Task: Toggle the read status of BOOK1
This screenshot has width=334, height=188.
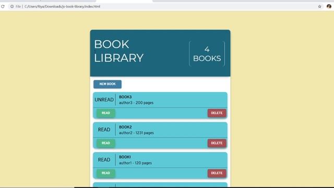Action: (x=105, y=173)
